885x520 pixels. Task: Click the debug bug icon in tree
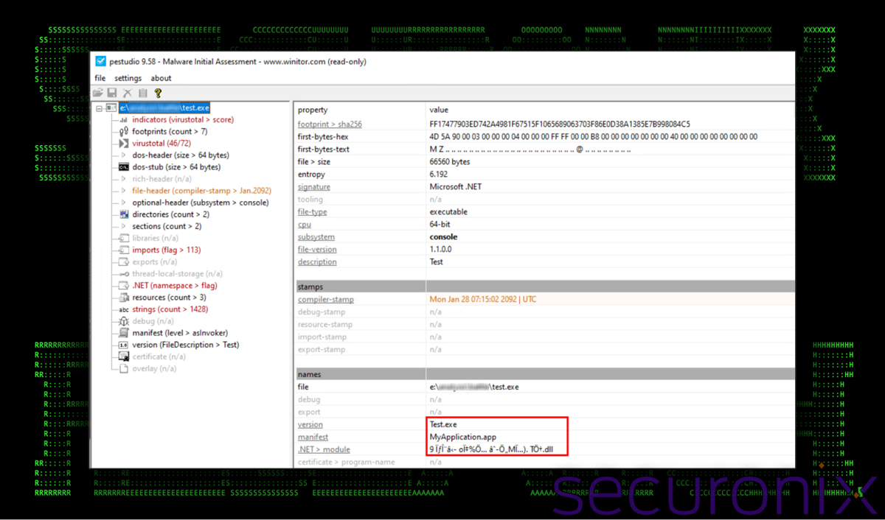(x=124, y=321)
